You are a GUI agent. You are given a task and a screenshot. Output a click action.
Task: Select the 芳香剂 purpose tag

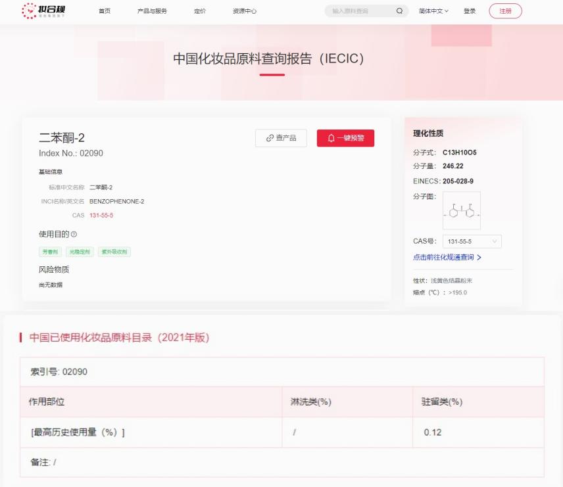(51, 252)
